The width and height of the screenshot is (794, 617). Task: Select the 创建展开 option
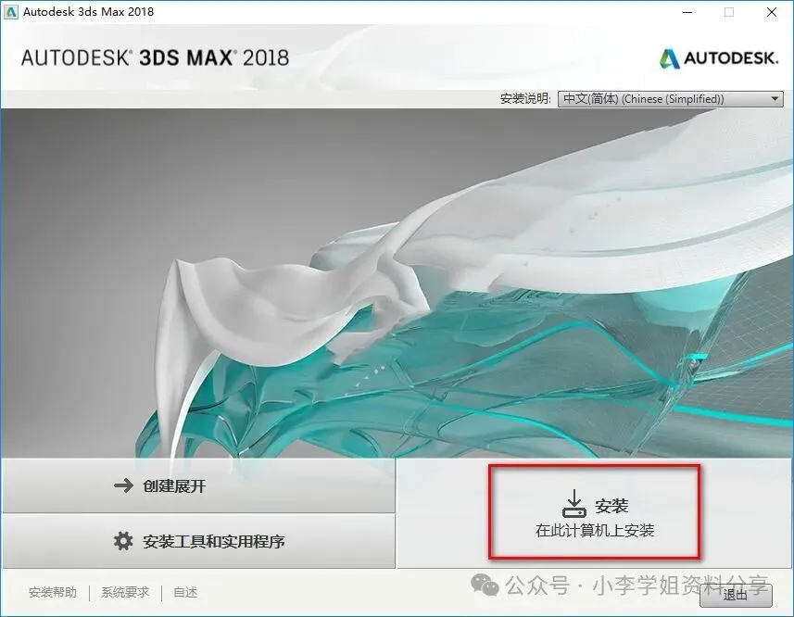tap(198, 485)
